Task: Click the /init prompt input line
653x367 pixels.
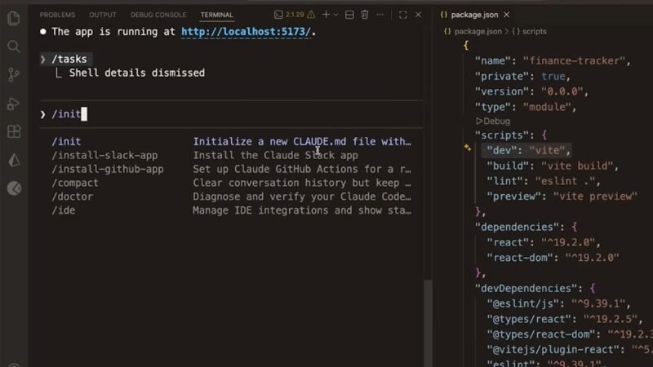Action: (232, 114)
